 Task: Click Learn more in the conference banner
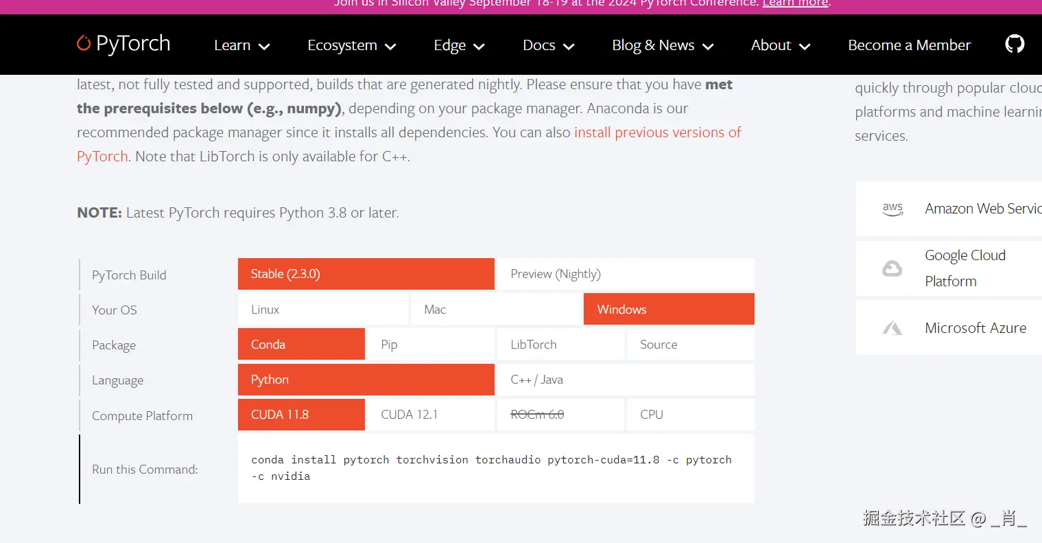click(795, 4)
